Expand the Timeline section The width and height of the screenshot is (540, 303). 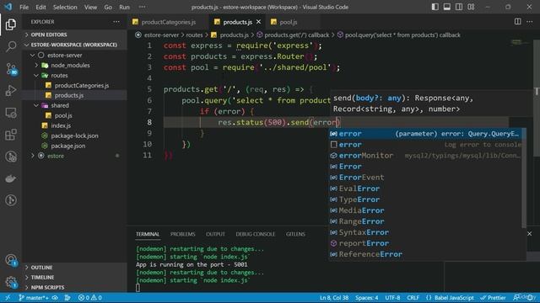[x=42, y=277]
